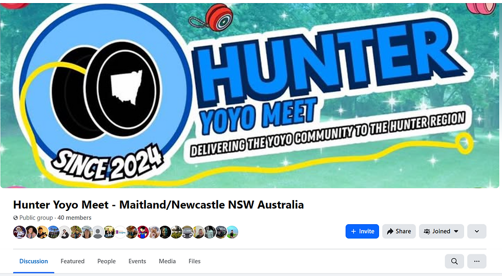Expand the chevron-down button beside Joined
502x276 pixels.
coord(477,231)
